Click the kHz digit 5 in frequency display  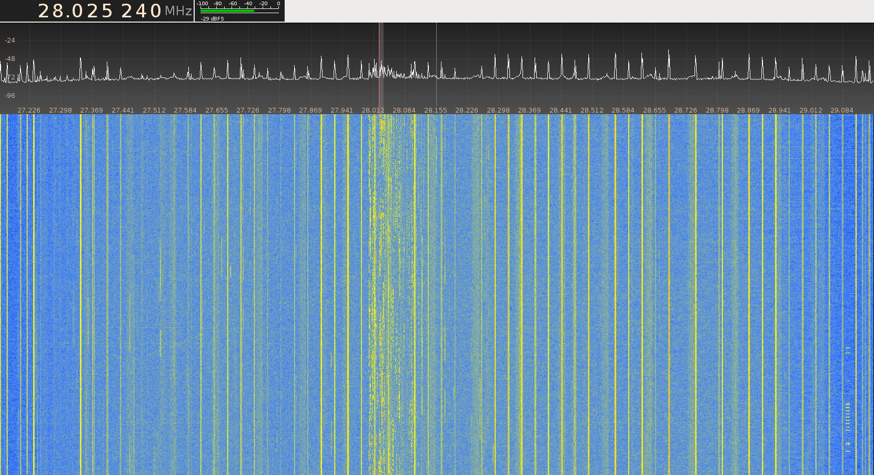(107, 11)
